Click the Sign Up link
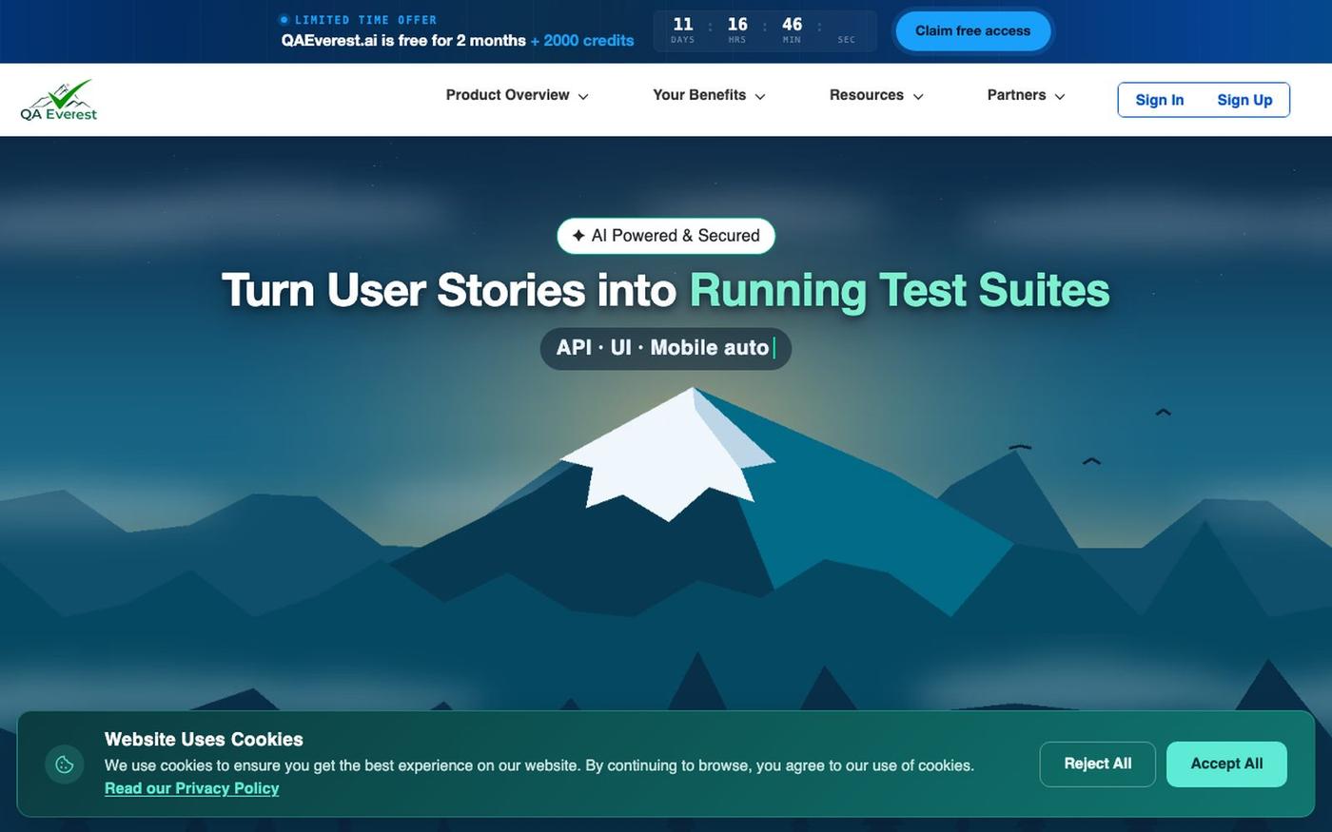 coord(1244,100)
